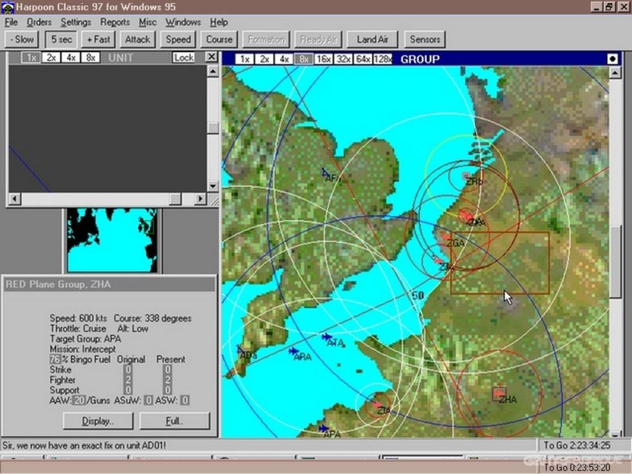Screen dimensions: 632x474
Task: Click the '50' range label on map
Action: pos(418,295)
